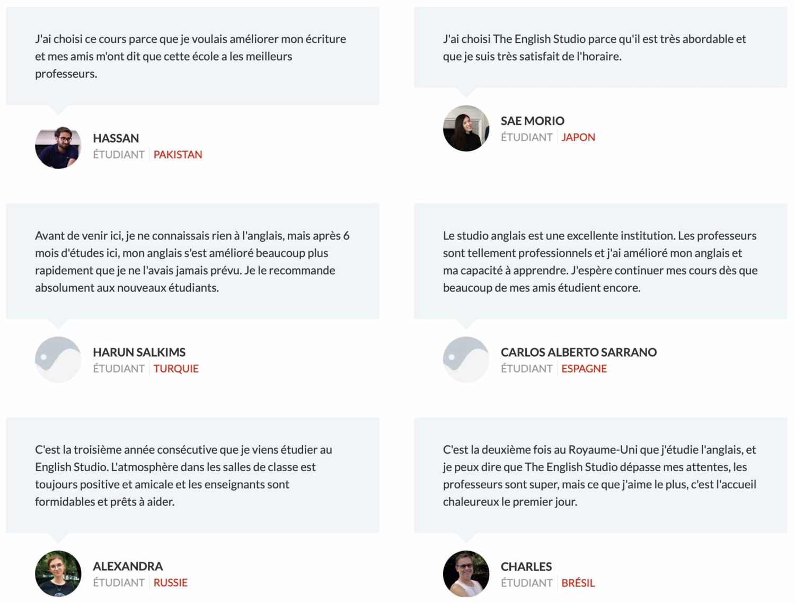Click the testimonial about Royaume-Uni
Image resolution: width=795 pixels, height=603 pixels.
click(x=599, y=476)
